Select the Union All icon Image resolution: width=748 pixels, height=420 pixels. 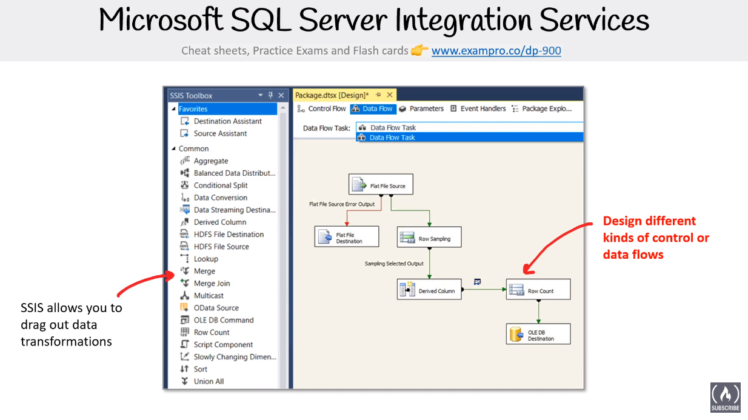185,381
